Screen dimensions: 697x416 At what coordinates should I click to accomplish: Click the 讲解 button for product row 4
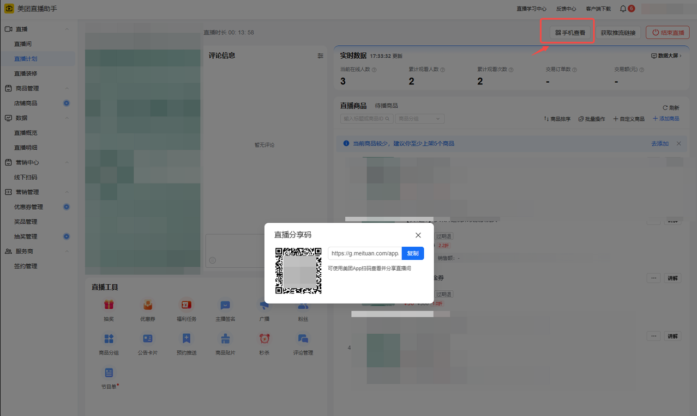click(673, 337)
